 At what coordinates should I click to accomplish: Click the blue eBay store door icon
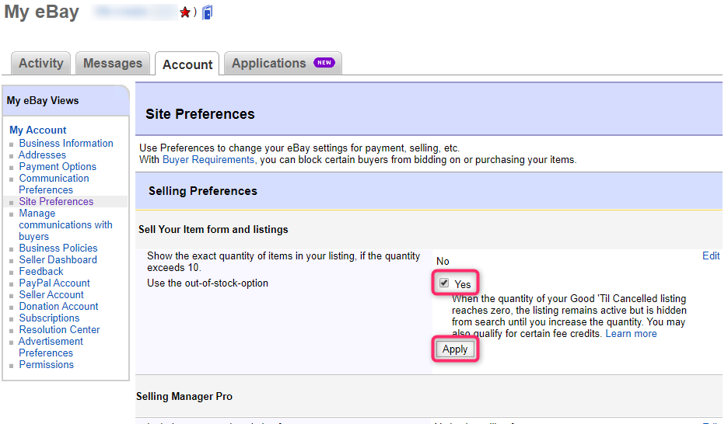(x=208, y=12)
